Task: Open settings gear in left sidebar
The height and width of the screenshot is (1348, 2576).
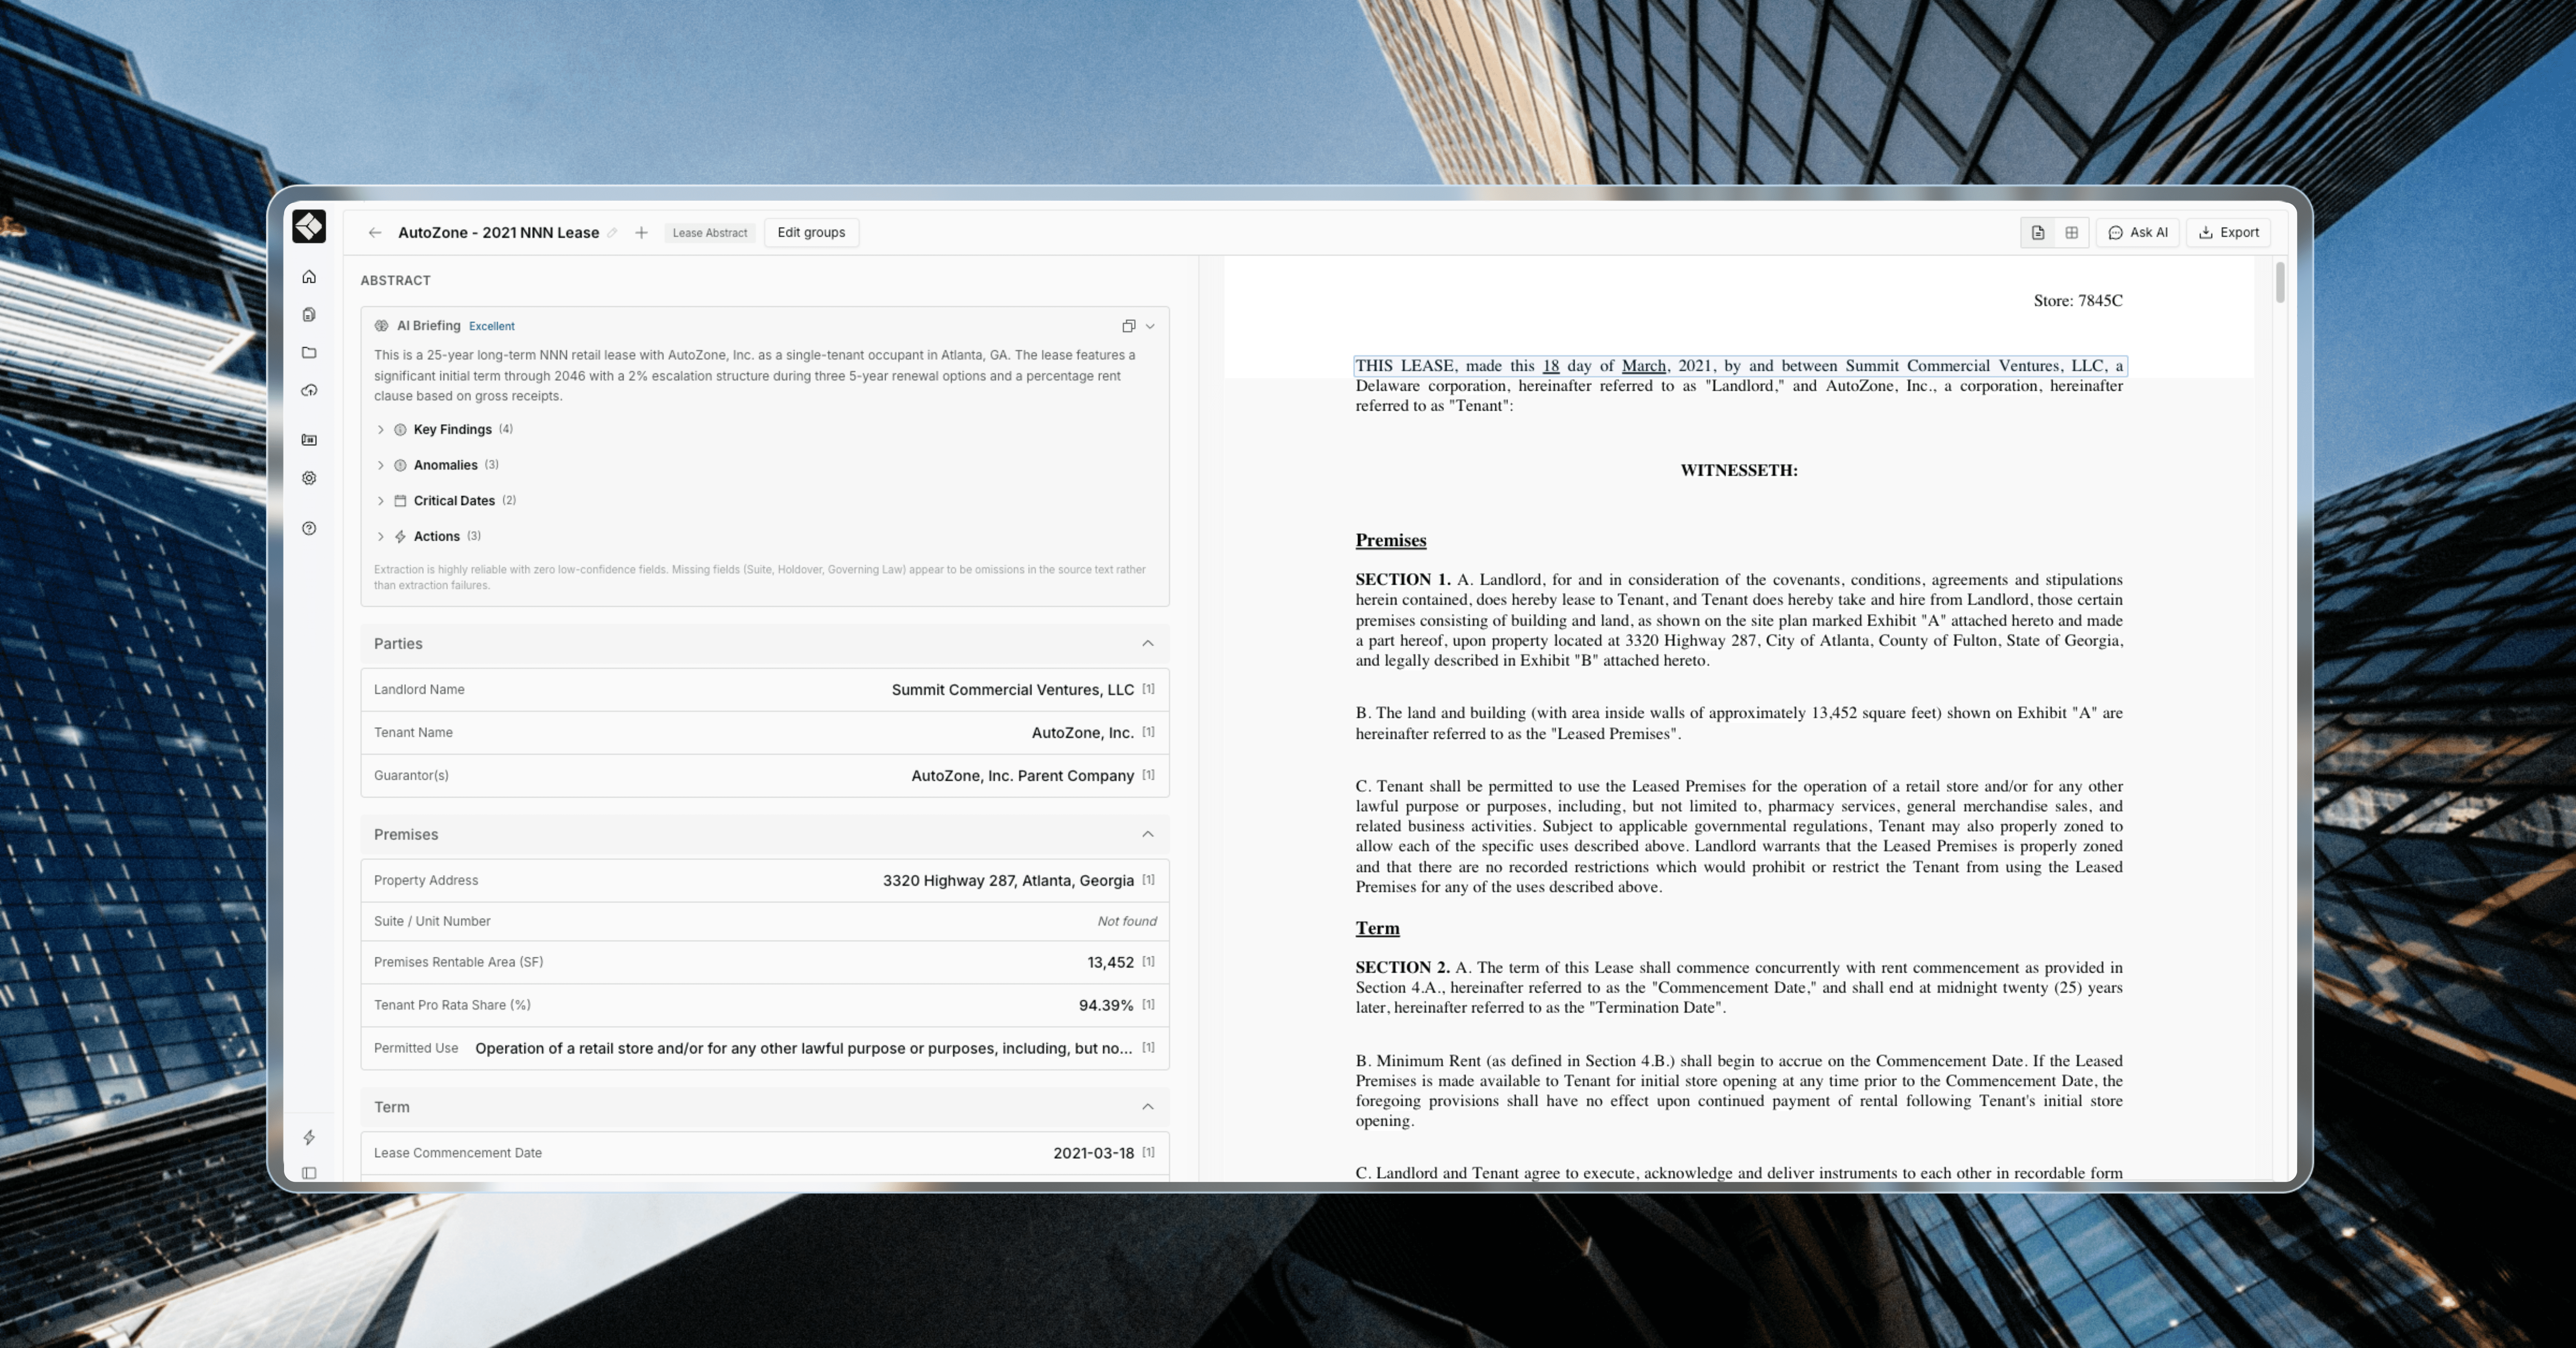Action: (x=309, y=478)
